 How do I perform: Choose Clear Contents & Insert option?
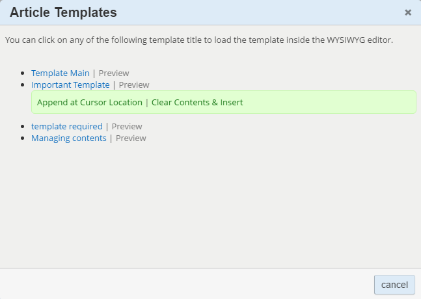tap(197, 103)
